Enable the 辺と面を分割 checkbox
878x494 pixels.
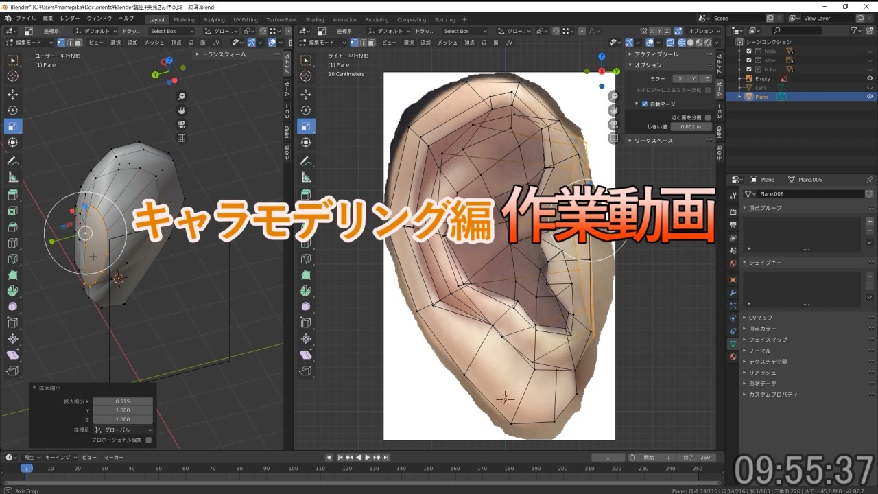[x=708, y=117]
